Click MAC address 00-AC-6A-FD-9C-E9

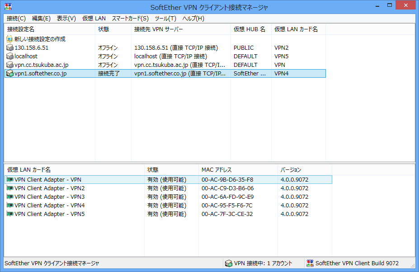[228, 197]
